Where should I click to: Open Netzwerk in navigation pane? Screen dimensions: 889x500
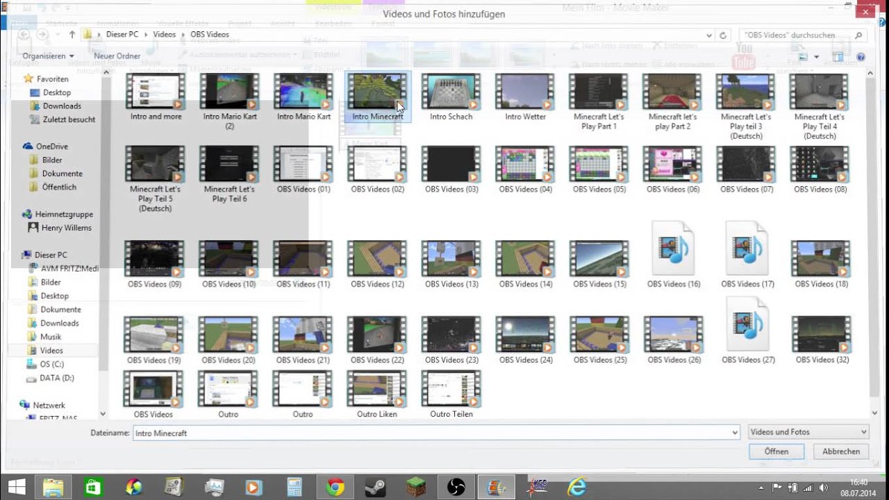pyautogui.click(x=49, y=405)
